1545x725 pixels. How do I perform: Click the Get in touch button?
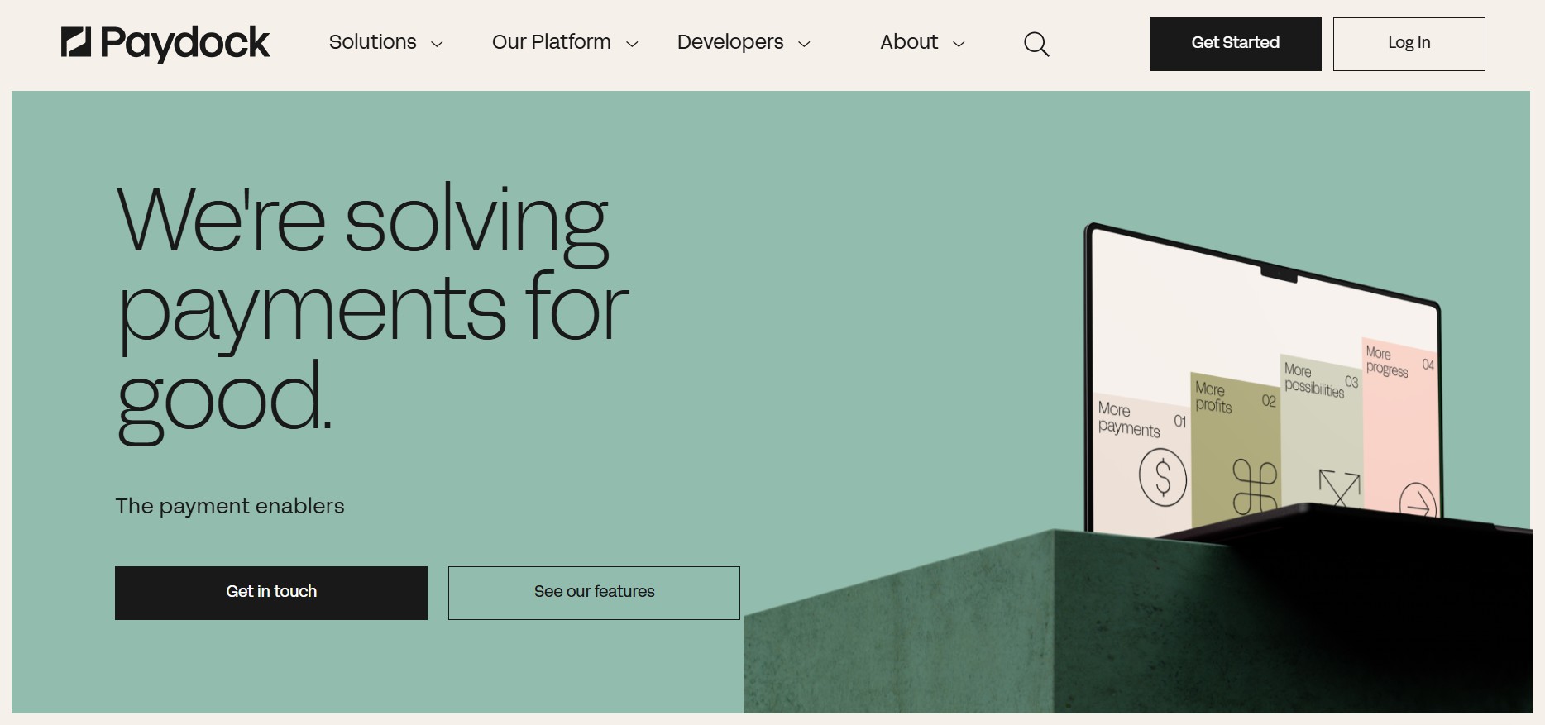pos(271,593)
